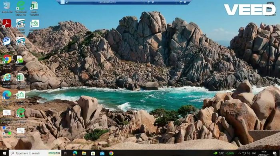The image size is (280, 156).
Task: Open Microsoft Edge from the taskbar
Action: [75, 153]
